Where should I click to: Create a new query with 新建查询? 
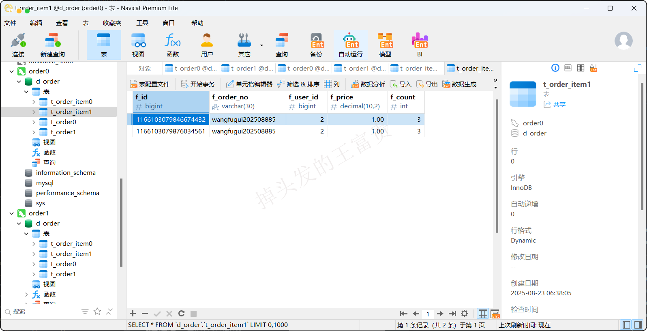[53, 45]
